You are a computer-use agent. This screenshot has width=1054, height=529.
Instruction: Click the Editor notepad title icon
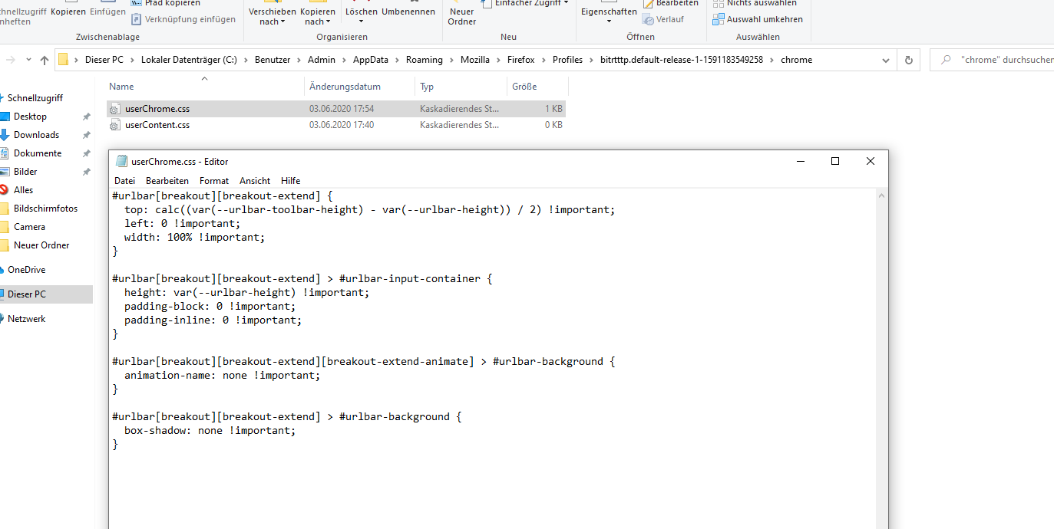[x=121, y=161]
